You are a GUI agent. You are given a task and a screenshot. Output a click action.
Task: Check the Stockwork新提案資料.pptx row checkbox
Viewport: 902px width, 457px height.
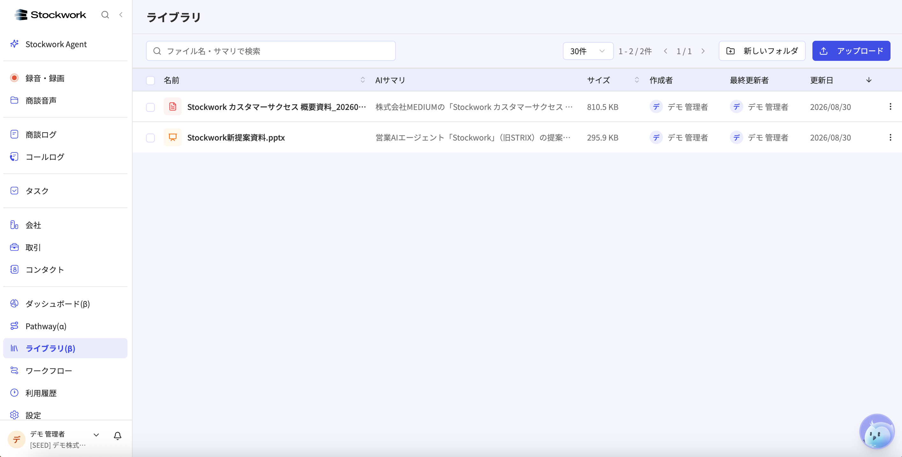coord(150,138)
